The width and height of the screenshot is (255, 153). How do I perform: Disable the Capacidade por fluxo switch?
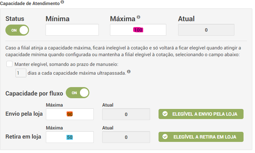tap(77, 92)
